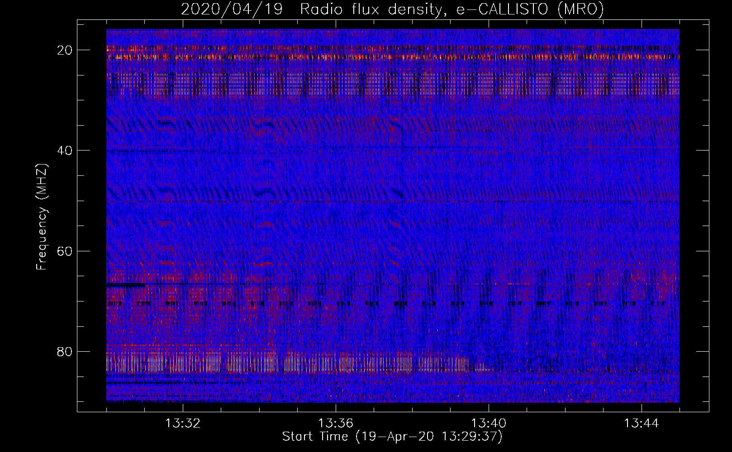Click the plot title 'Radio flux density, e-CALLISTO (MRO)'
Viewport: 732px width, 452px height.
(452, 9)
